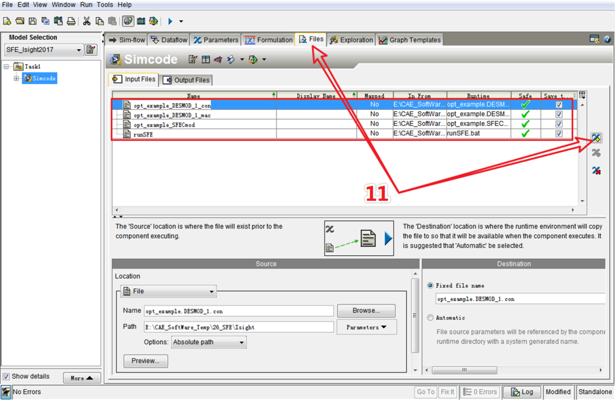Image resolution: width=615 pixels, height=400 pixels.
Task: Click the table column options icon above scrollbar
Action: point(582,95)
